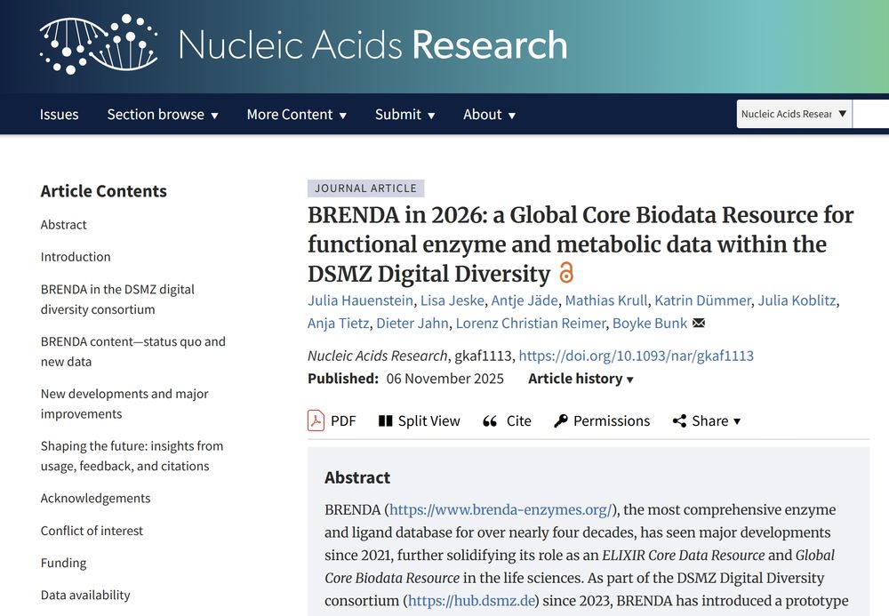Jump to Acknowledgements section
The width and height of the screenshot is (889, 616).
pos(95,498)
